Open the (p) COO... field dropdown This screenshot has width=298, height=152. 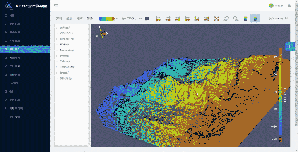click(132, 19)
